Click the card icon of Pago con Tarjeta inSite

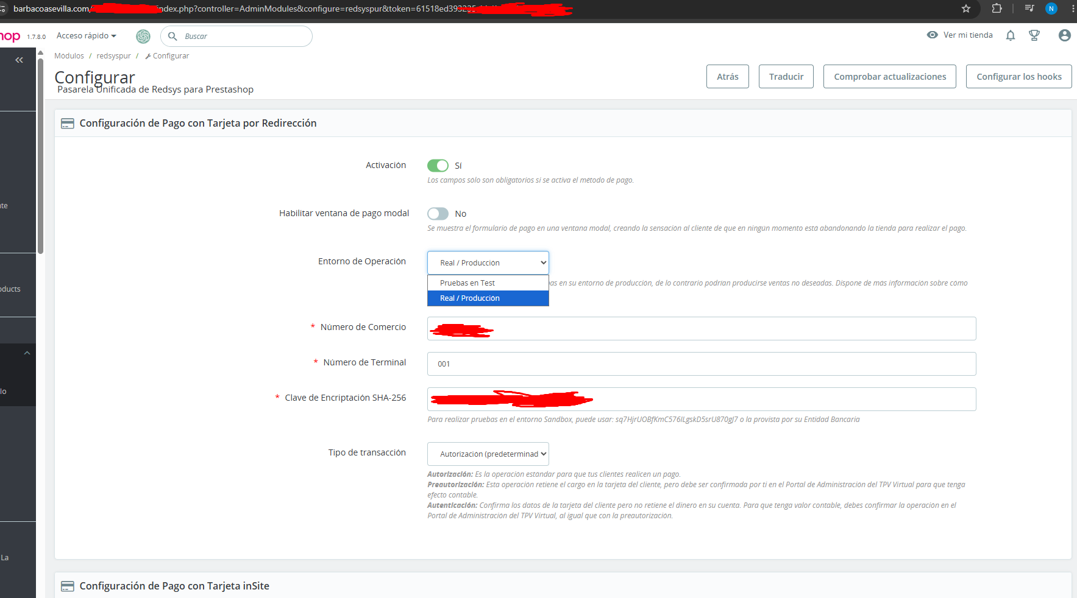coord(68,586)
